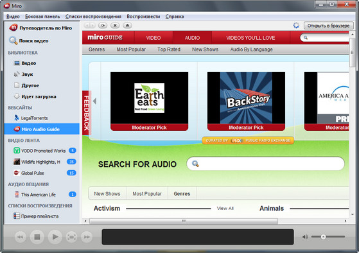
Task: Click the play button in player bar
Action: point(55,237)
